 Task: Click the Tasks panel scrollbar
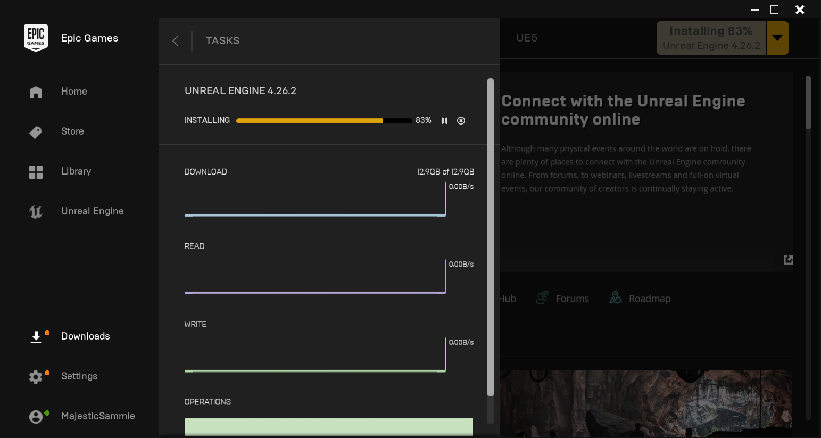491,237
